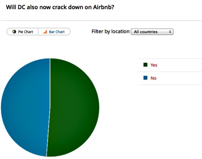This screenshot has height=159, width=202.
Task: Select the Yes legend label
Action: [x=154, y=65]
